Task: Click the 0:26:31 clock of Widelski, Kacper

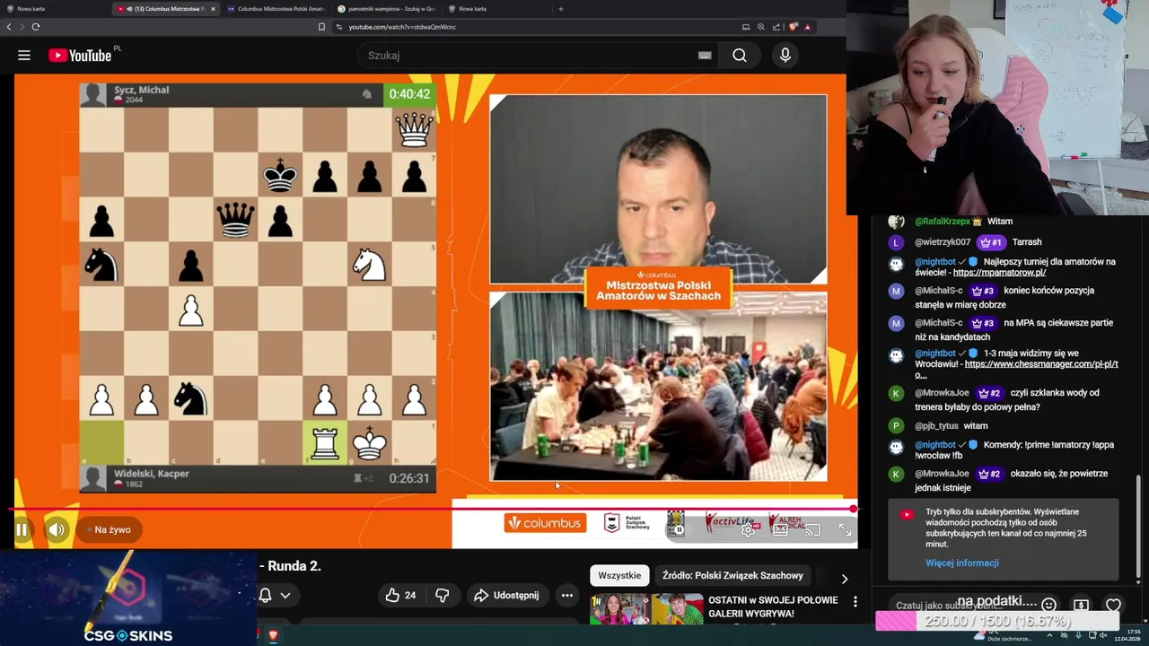Action: [409, 478]
